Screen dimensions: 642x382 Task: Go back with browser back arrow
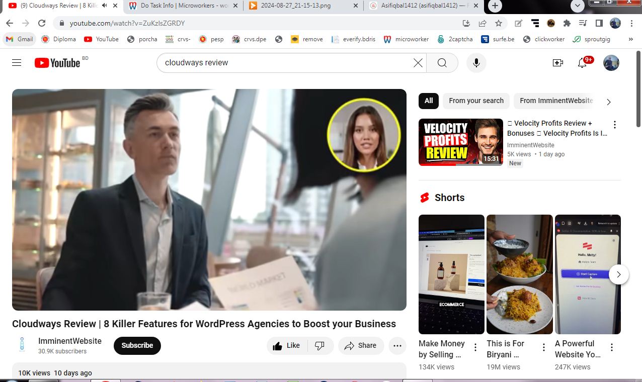(x=10, y=23)
